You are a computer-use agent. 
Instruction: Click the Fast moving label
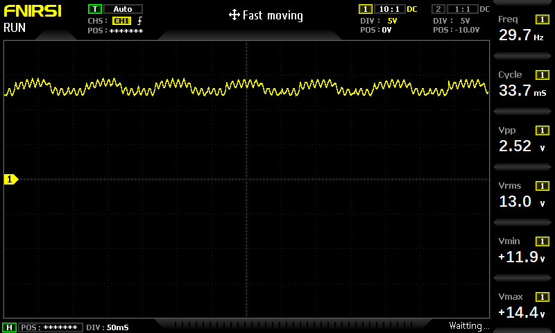click(x=273, y=15)
